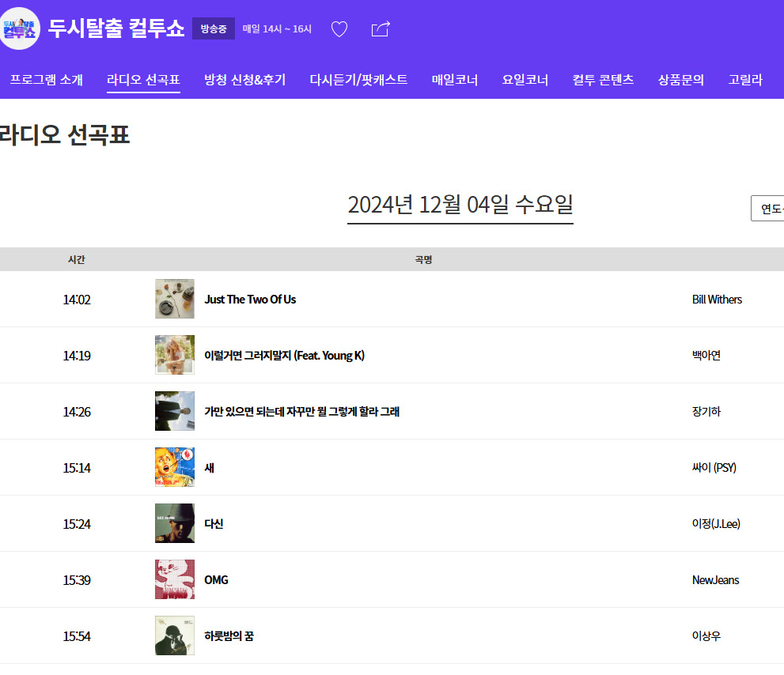
Task: Click the 컬투쇼 program logo
Action: (20, 28)
